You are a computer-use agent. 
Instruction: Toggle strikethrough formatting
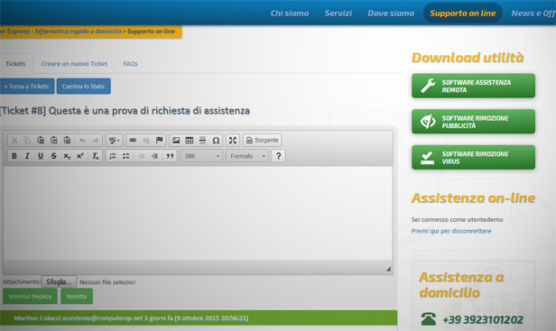(x=54, y=156)
